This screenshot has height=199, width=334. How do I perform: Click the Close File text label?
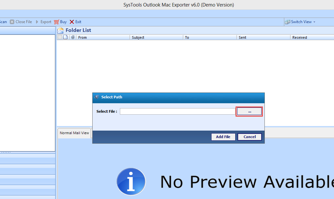click(x=24, y=22)
